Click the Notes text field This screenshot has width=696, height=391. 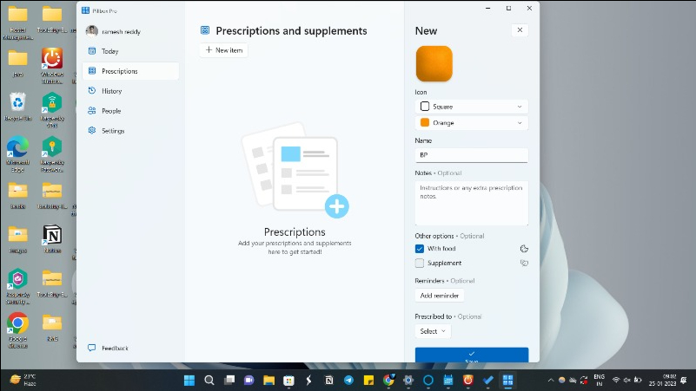471,203
